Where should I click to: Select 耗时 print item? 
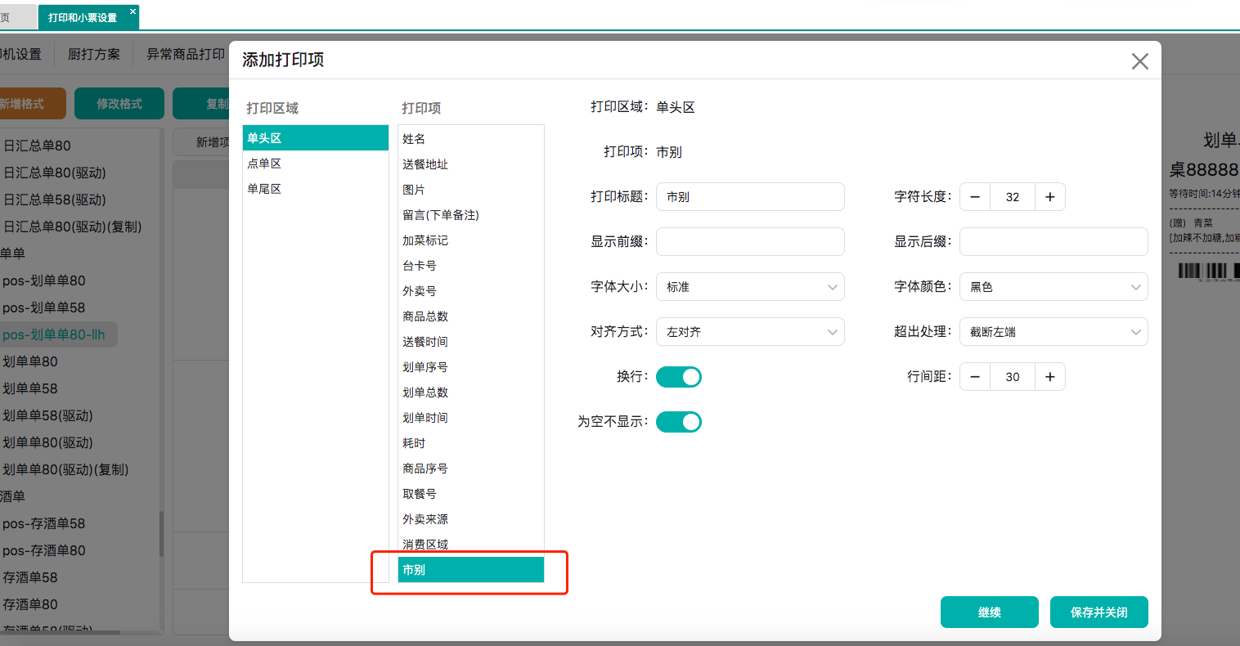[x=471, y=443]
